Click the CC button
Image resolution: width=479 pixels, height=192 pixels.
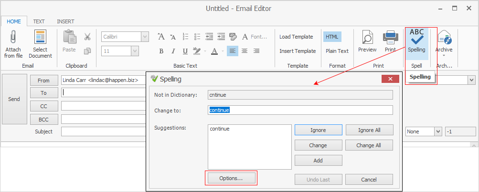point(43,106)
